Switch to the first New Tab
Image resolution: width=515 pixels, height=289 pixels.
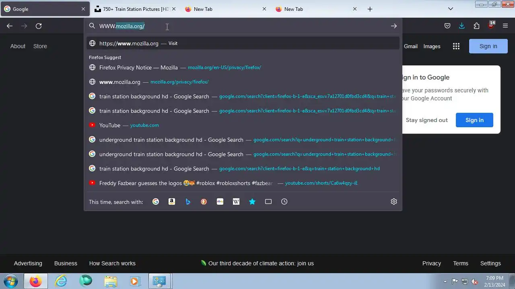point(226,9)
